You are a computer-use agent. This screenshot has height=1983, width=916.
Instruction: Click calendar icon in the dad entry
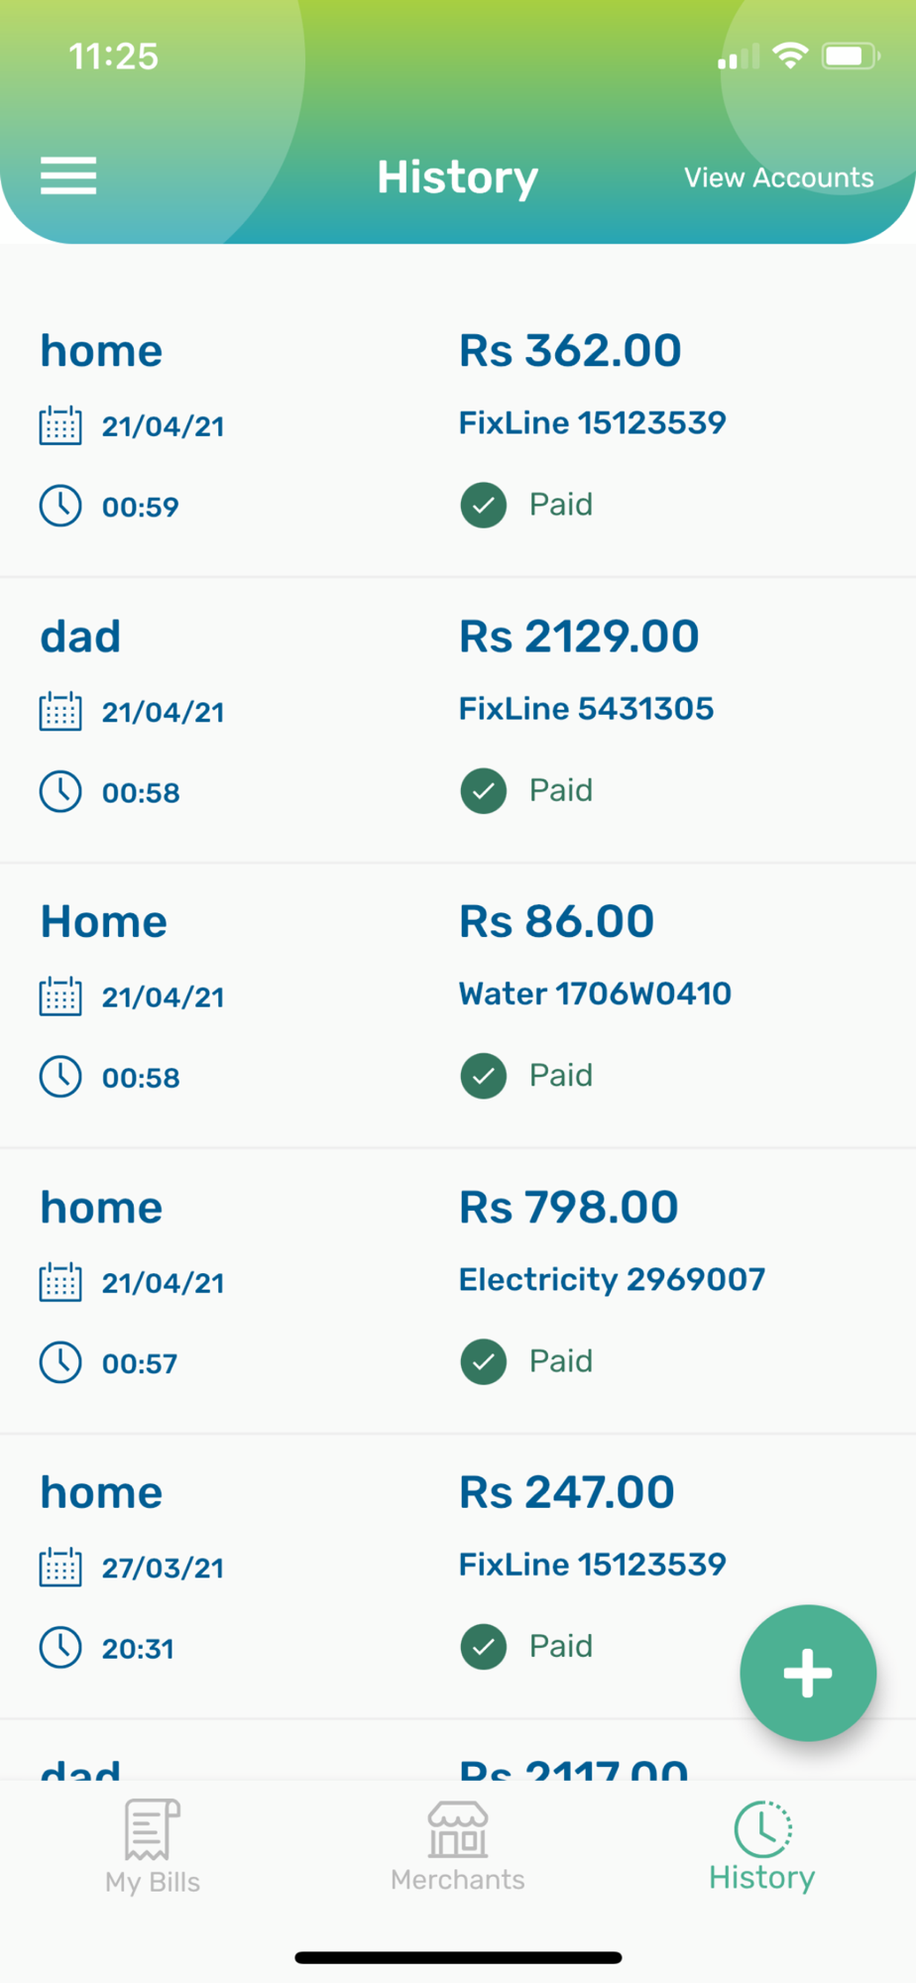click(x=60, y=711)
